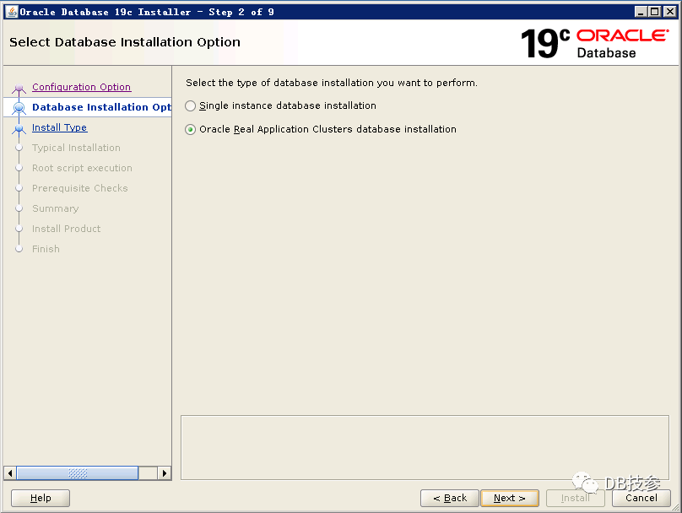The width and height of the screenshot is (682, 513).
Task: Click the empty message panel area
Action: pos(425,447)
